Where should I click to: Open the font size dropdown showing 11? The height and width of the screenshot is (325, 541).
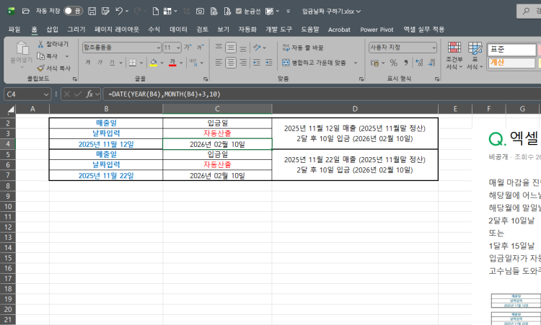[178, 48]
